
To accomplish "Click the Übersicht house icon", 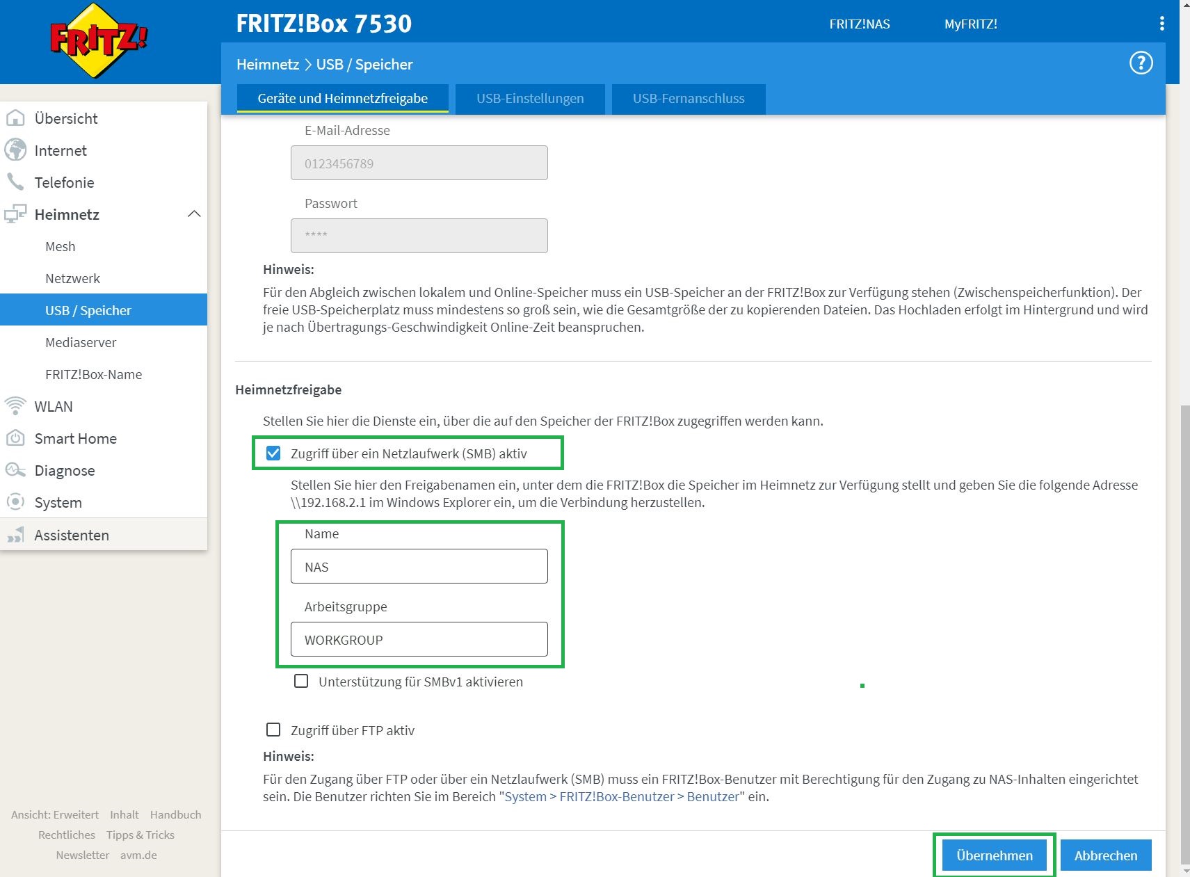I will click(15, 118).
